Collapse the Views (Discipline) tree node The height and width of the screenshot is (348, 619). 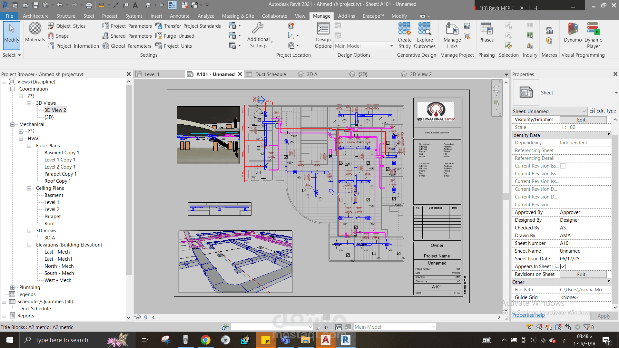(x=4, y=82)
